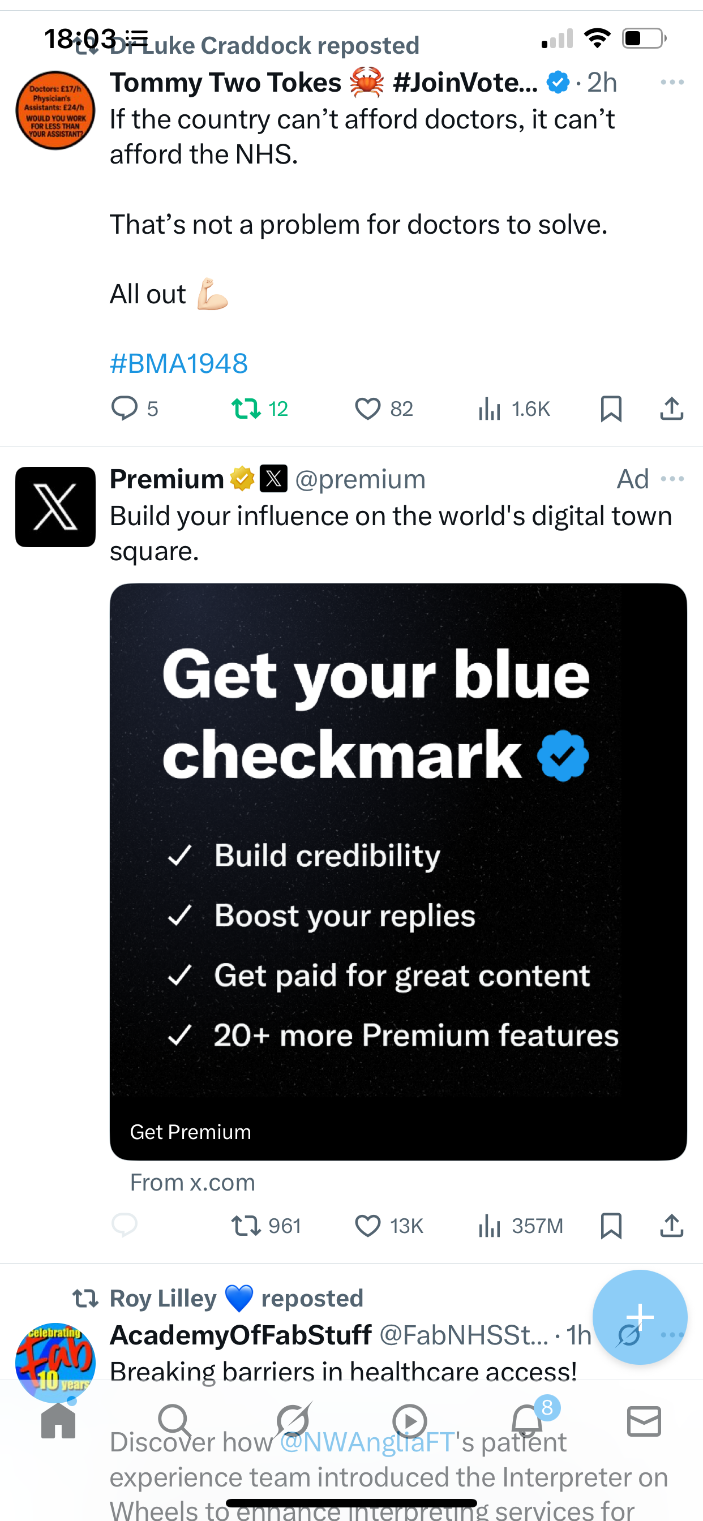Reply to Tommy Two Tokes post
Viewport: 703px width, 1521px height.
point(125,409)
